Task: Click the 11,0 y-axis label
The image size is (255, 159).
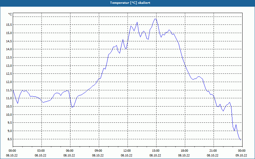Action: tap(9, 98)
